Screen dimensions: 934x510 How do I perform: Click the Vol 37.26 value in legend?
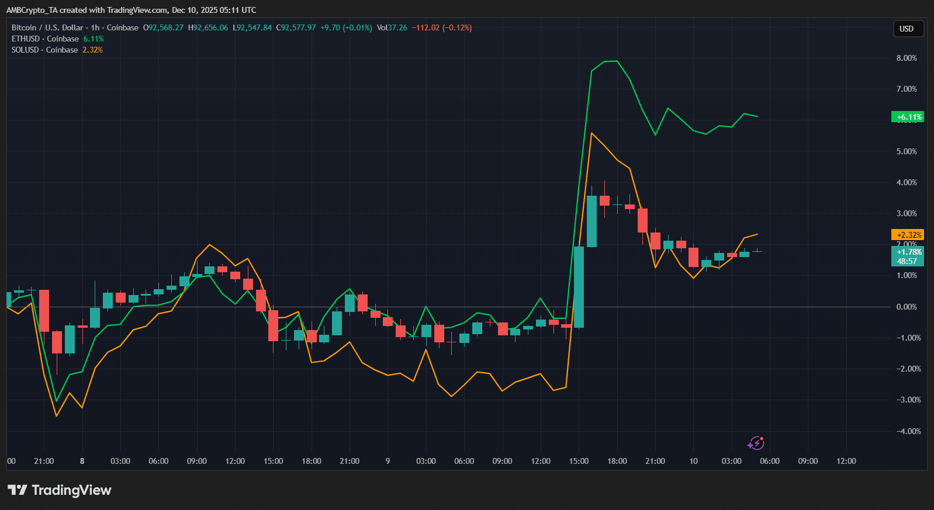point(392,27)
